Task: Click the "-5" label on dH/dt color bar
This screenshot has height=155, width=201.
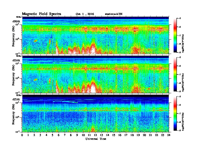Action: pos(180,18)
